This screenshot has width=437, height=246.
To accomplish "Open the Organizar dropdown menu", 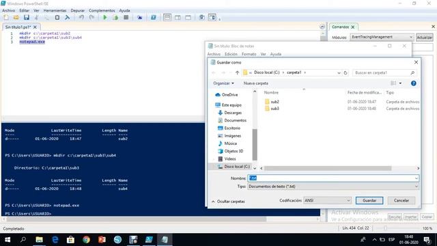I will click(223, 83).
